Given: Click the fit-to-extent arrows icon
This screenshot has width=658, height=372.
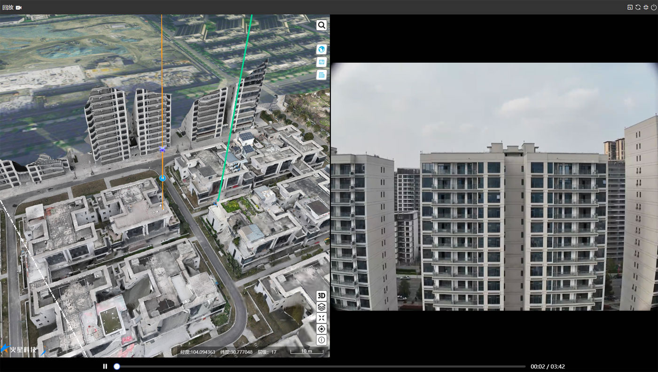Looking at the screenshot, I should pyautogui.click(x=321, y=318).
